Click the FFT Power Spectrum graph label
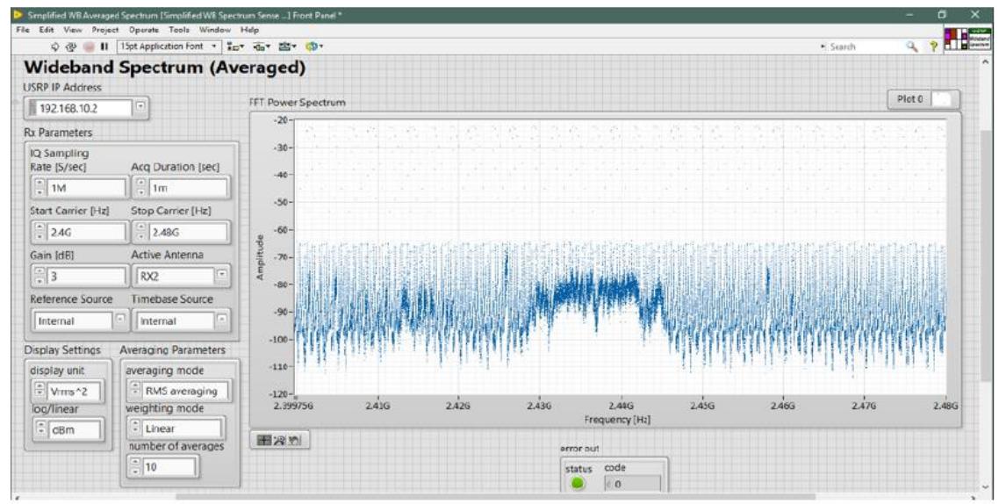 point(297,103)
